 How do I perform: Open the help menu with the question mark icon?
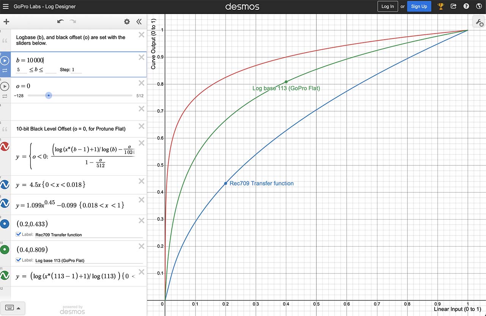point(466,6)
